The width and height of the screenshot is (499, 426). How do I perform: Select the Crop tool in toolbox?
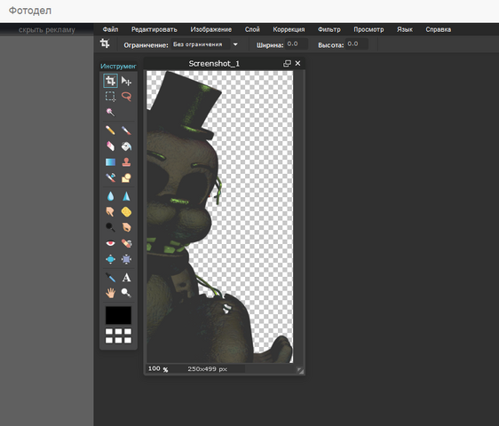(x=110, y=81)
